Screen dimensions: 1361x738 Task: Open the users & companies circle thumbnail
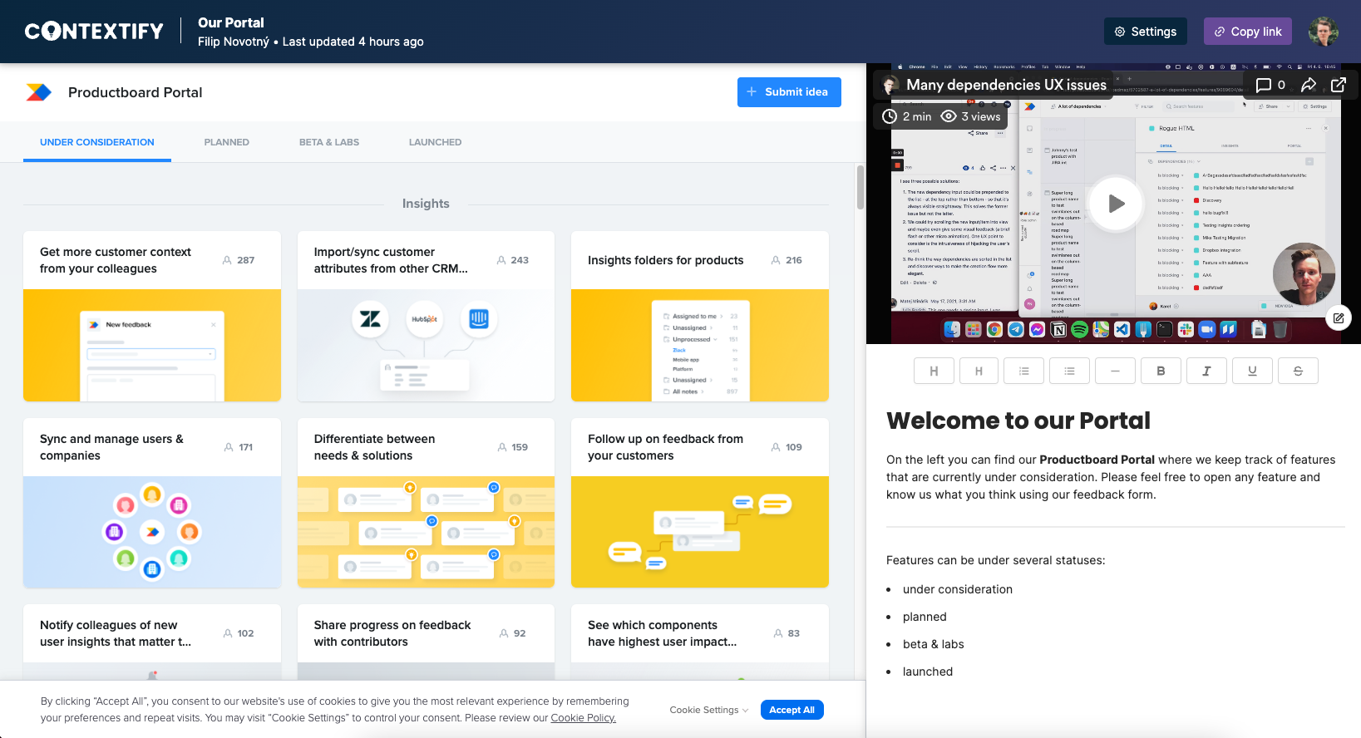(152, 532)
